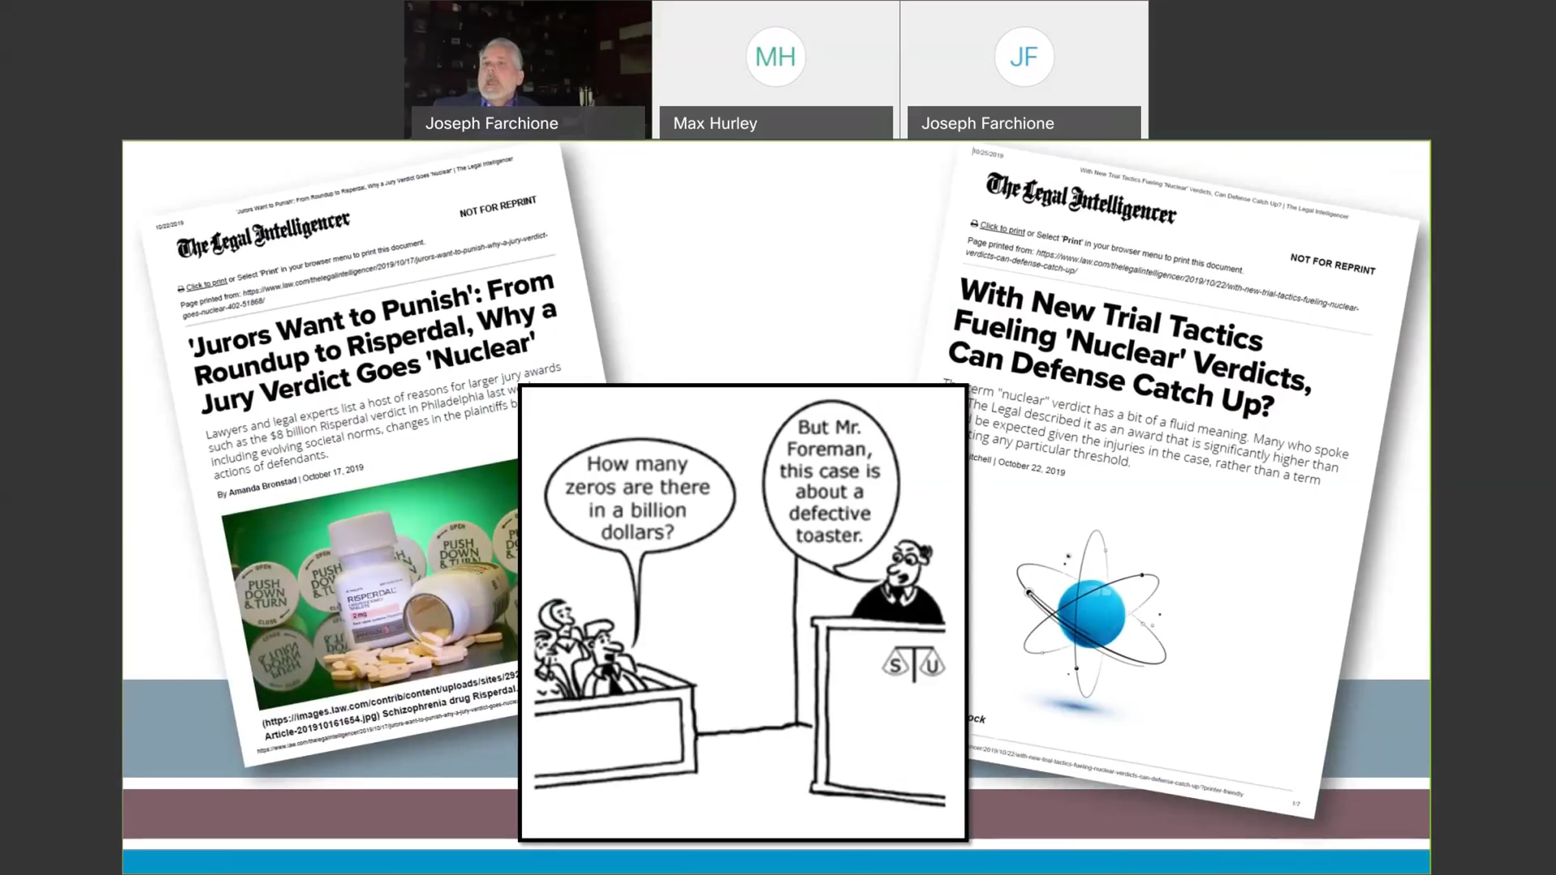Click the blue atom illustration
This screenshot has height=875, width=1556.
pos(1091,613)
